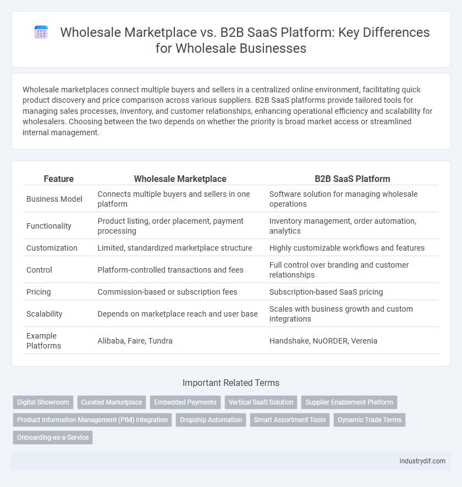Click the Example Platforms row label
This screenshot has width=462, height=487.
click(44, 341)
